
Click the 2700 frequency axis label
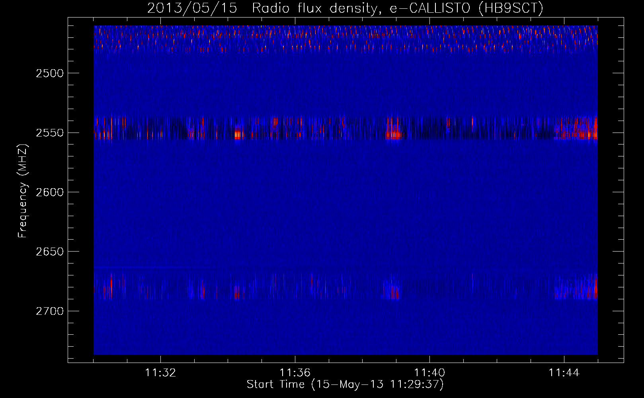pyautogui.click(x=50, y=311)
